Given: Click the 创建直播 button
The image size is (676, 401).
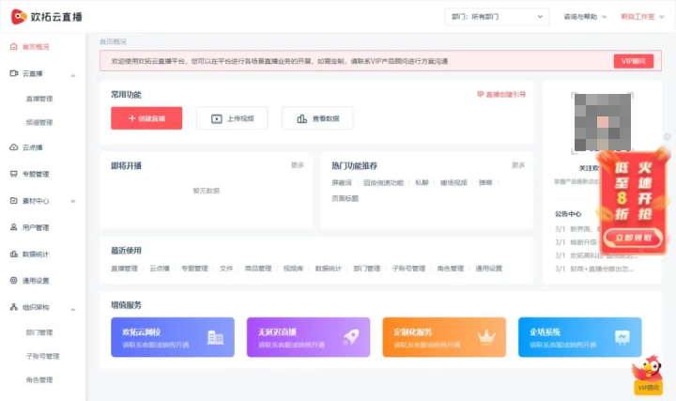Looking at the screenshot, I should (146, 118).
